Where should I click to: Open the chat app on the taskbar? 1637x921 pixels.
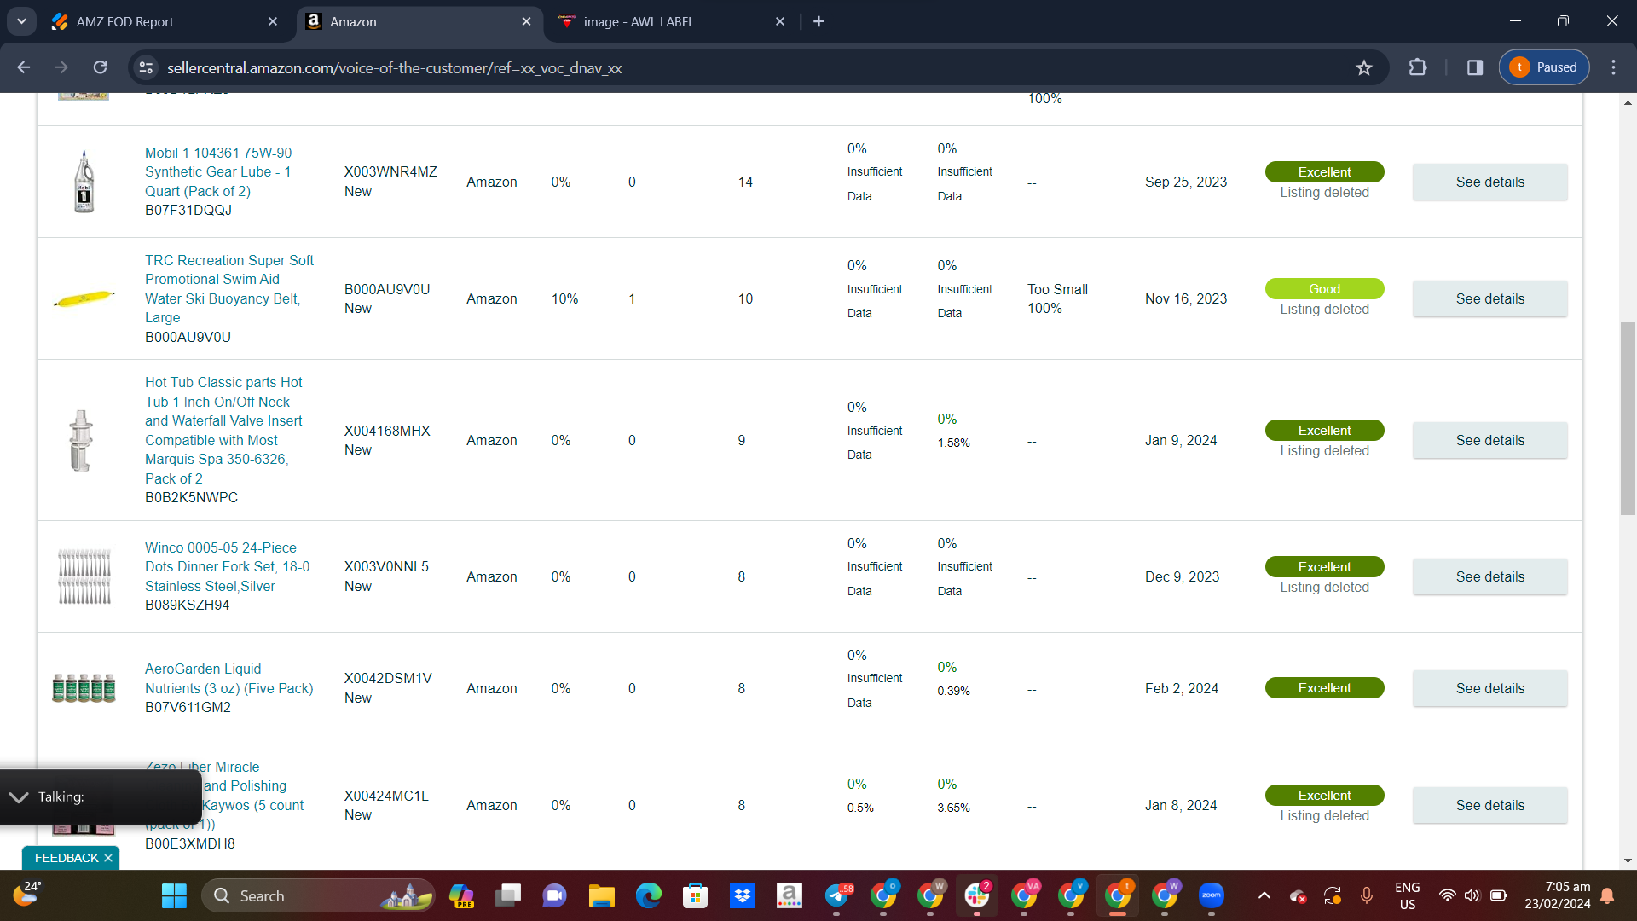coord(554,895)
